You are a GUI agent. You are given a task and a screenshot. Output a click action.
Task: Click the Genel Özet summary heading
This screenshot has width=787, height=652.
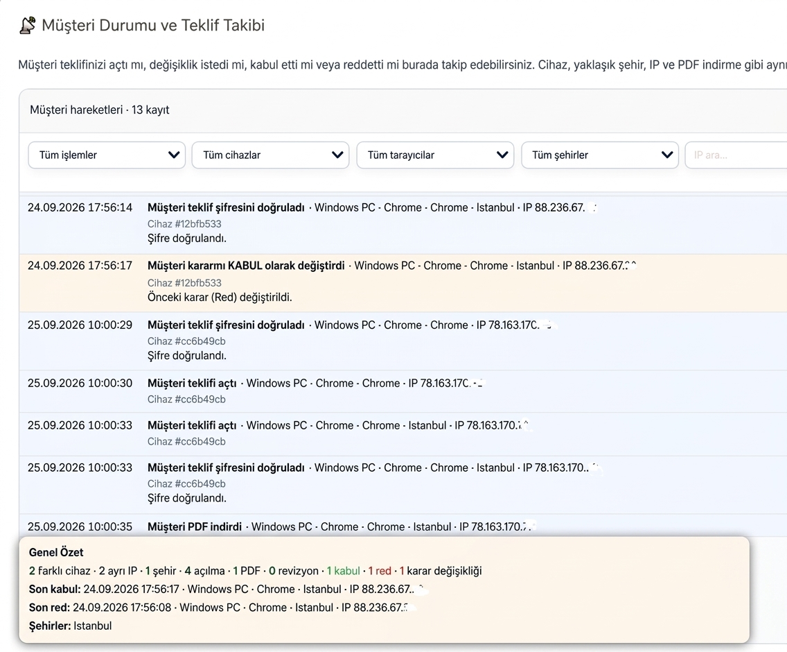pyautogui.click(x=56, y=552)
